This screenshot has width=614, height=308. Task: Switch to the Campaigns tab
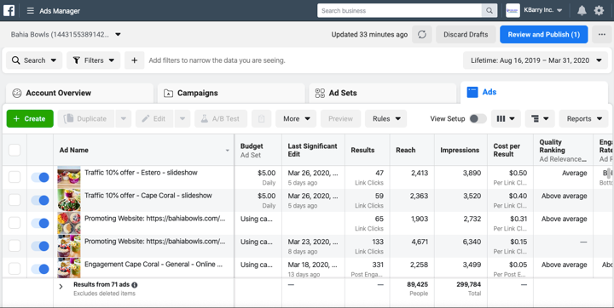pos(231,93)
